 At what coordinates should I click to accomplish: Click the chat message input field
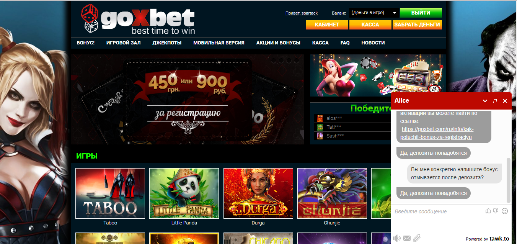[438, 211]
